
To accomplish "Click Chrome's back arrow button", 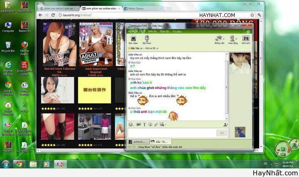I will (40, 15).
